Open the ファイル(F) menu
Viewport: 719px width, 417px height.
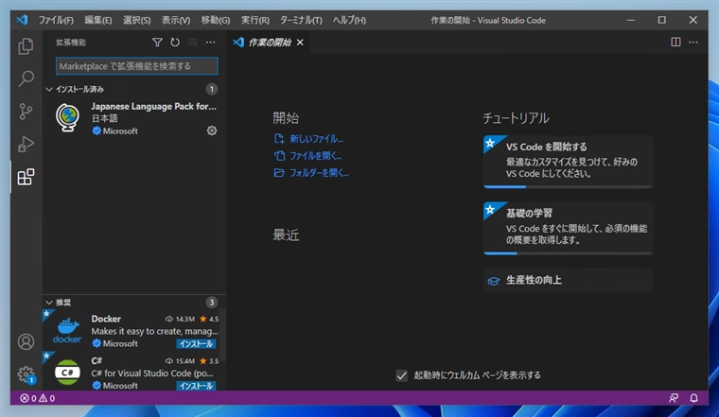pos(56,20)
